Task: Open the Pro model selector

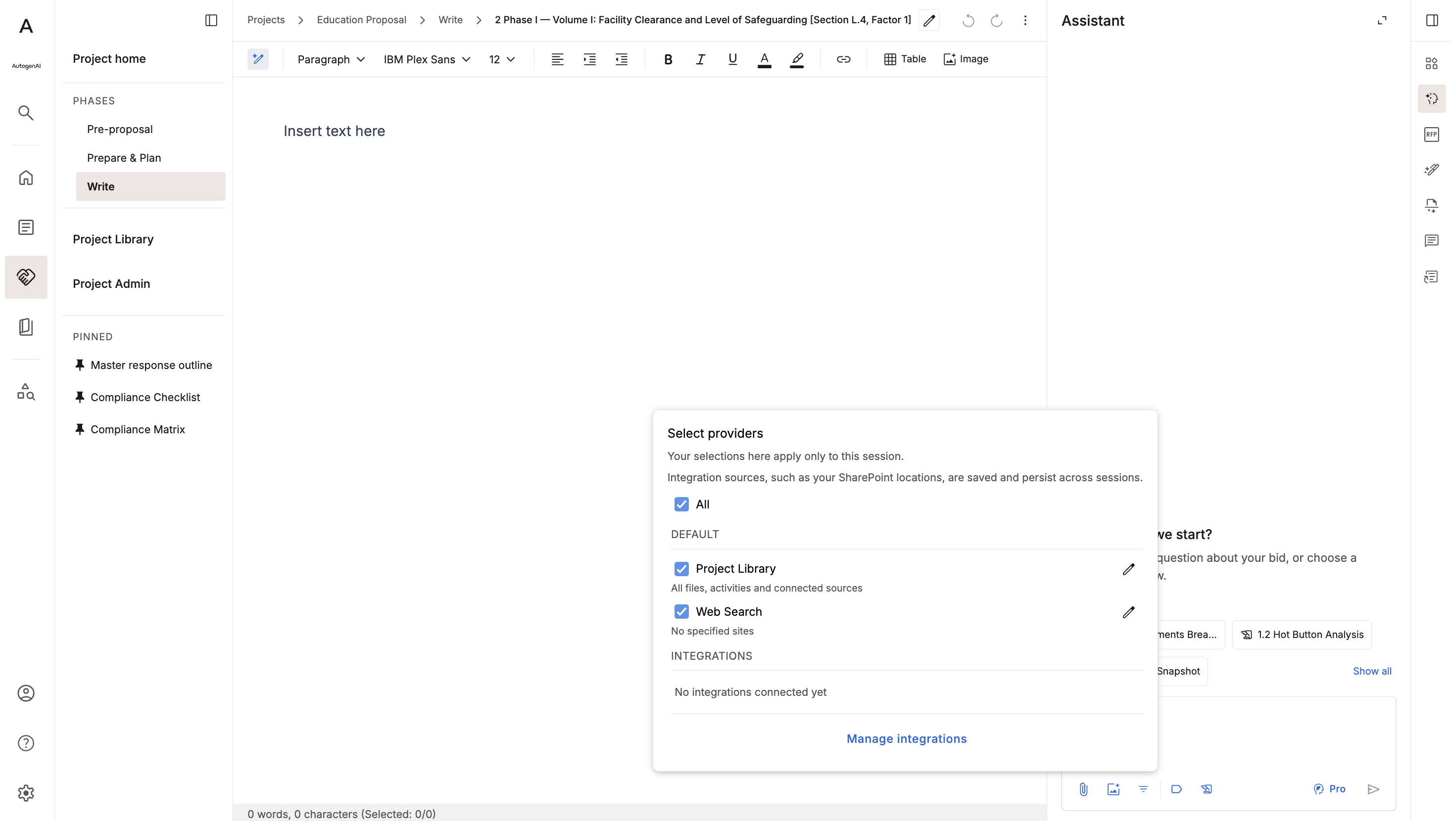Action: click(1329, 789)
